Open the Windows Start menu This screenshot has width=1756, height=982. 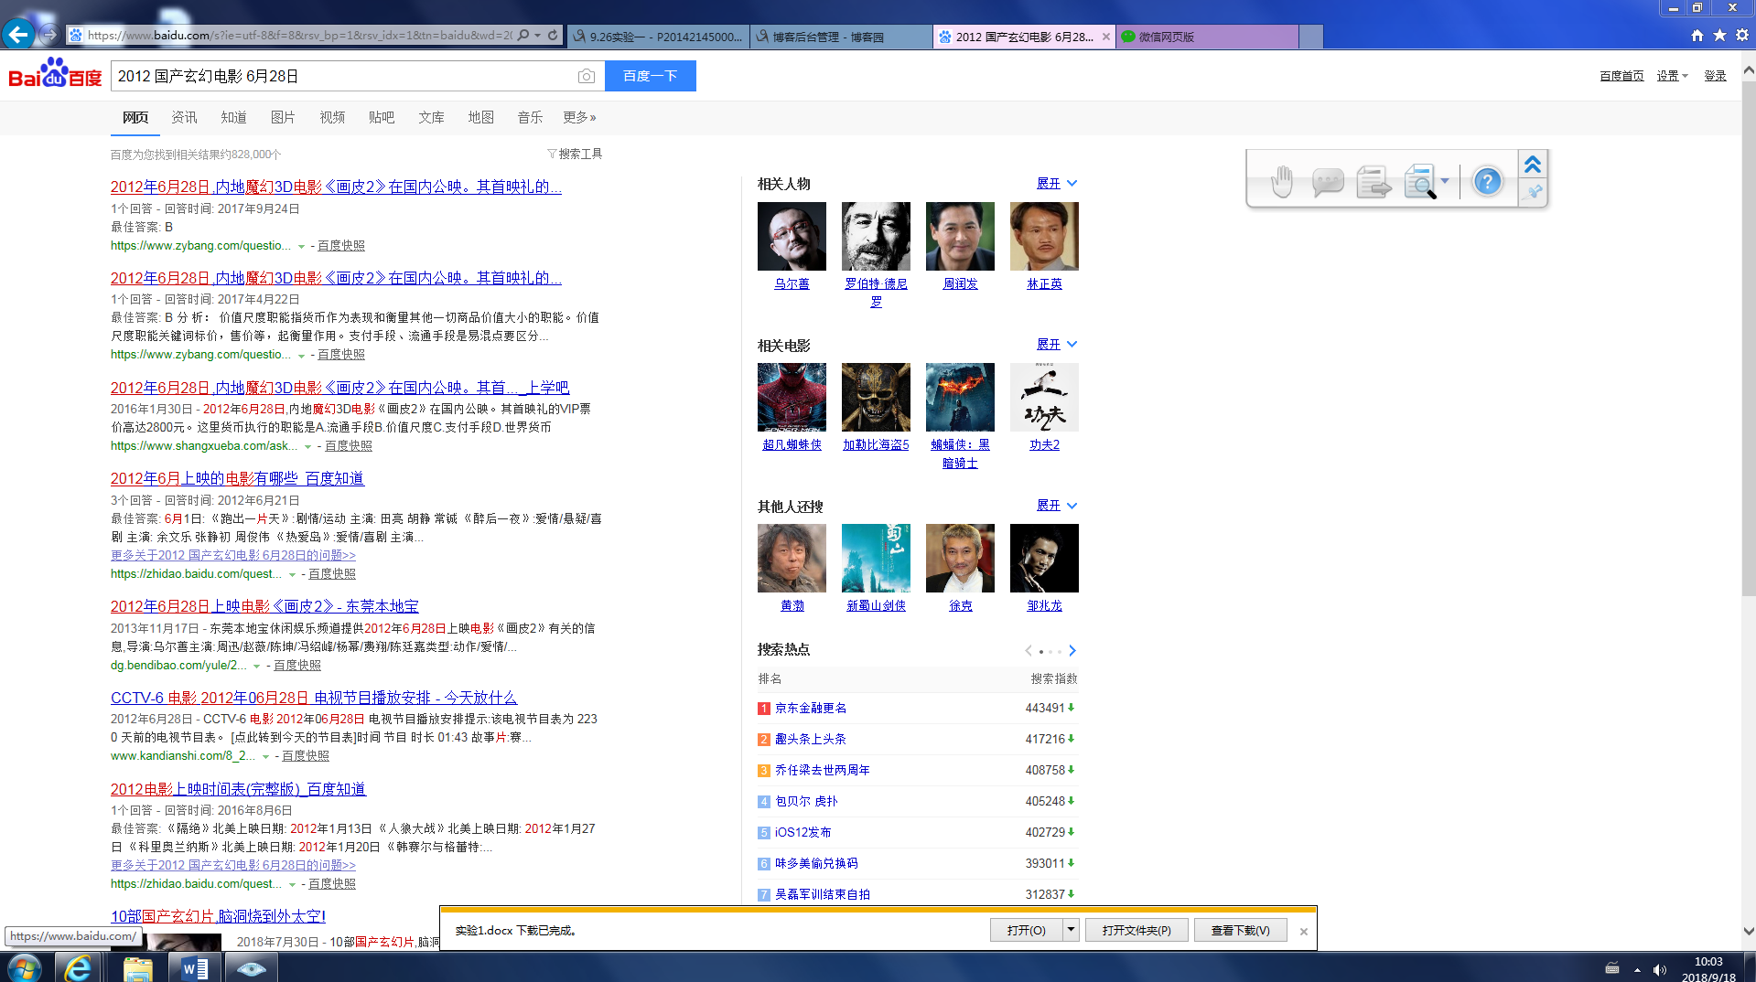tap(23, 967)
